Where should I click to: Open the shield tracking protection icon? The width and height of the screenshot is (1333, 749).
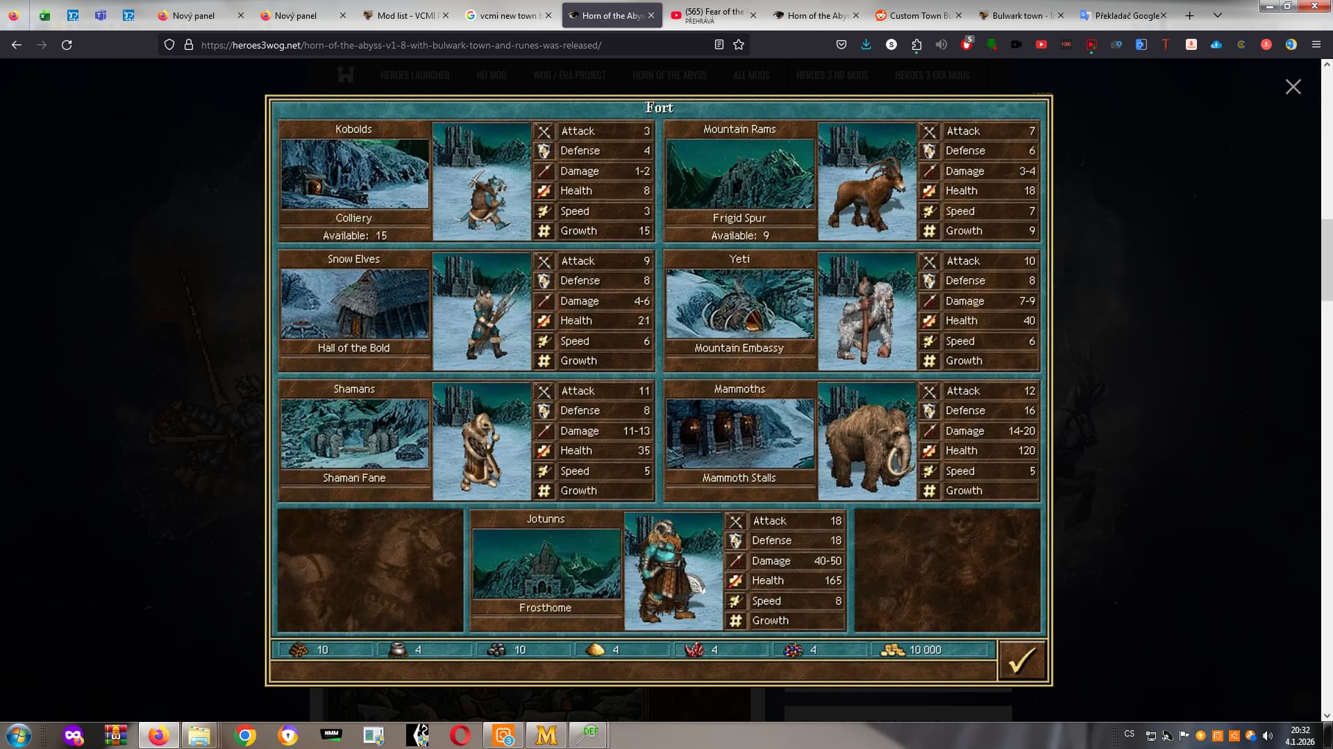click(169, 45)
